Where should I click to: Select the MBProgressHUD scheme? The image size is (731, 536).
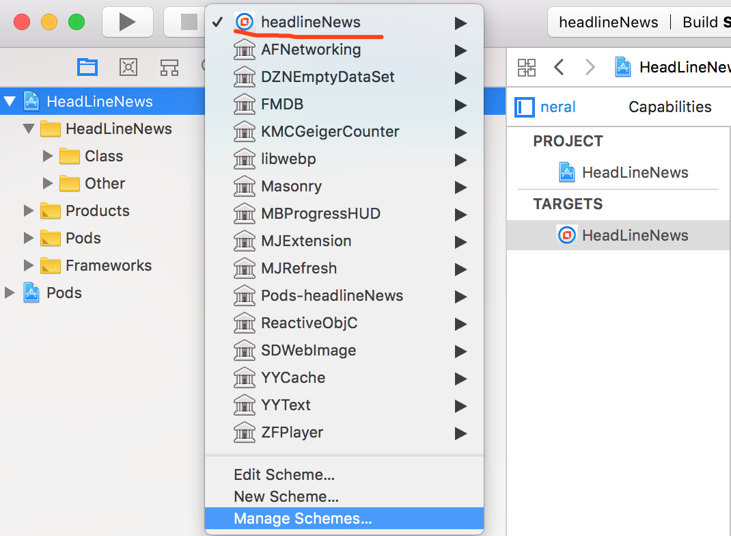(344, 214)
